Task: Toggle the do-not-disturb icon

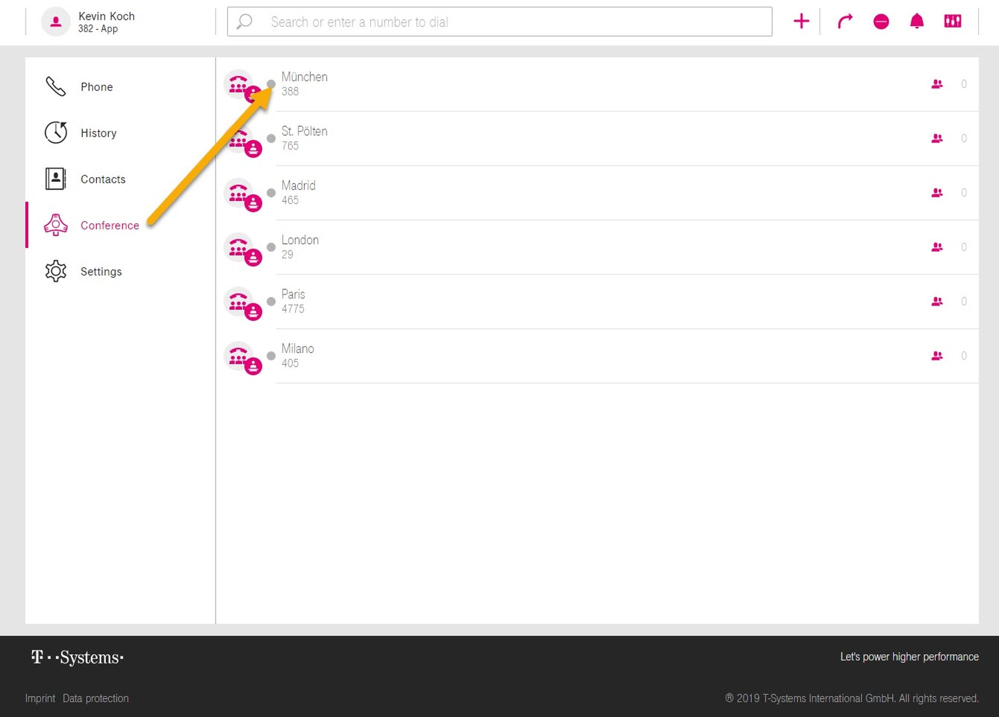Action: click(881, 21)
